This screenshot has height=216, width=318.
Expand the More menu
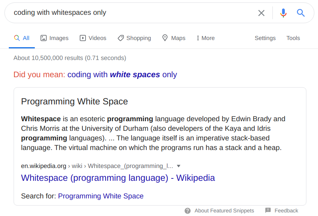[206, 38]
